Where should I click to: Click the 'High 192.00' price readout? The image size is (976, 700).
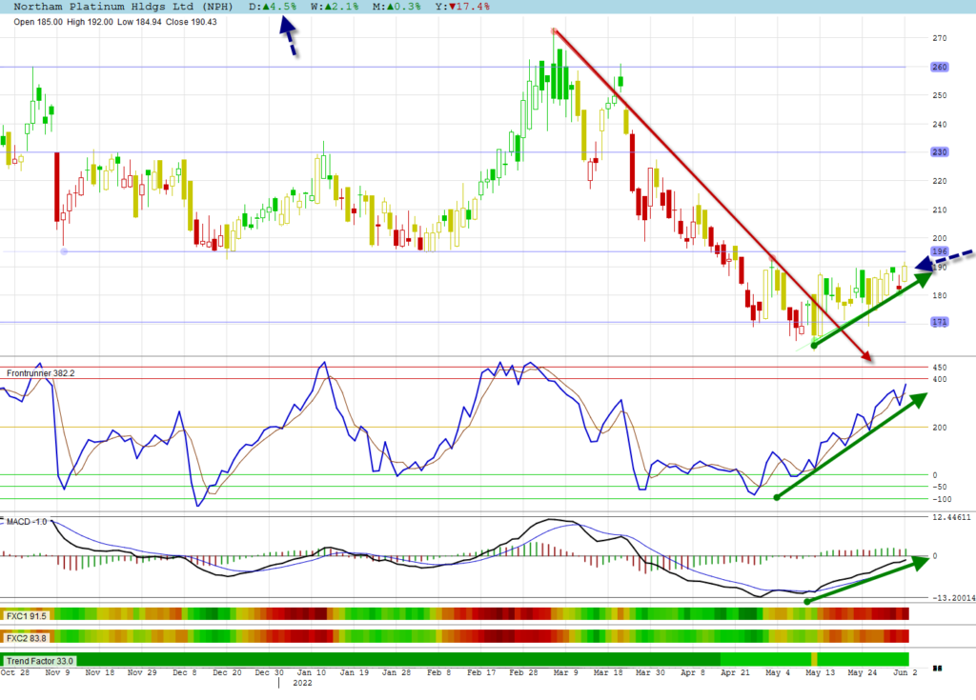(90, 22)
